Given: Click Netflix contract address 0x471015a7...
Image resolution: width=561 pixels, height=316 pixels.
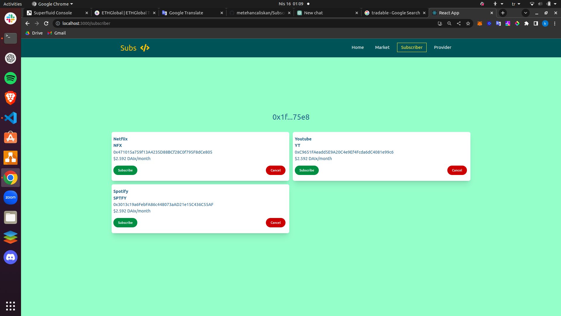Looking at the screenshot, I should tap(163, 152).
